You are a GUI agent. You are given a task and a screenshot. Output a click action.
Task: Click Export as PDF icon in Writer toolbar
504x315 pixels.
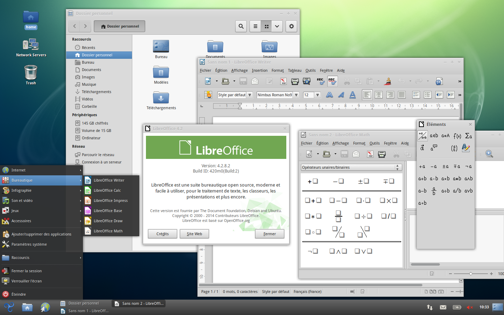coord(283,81)
